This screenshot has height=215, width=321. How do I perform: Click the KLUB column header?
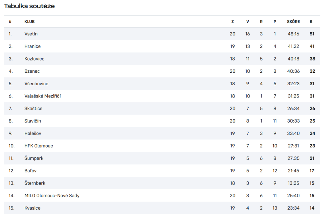click(x=29, y=22)
